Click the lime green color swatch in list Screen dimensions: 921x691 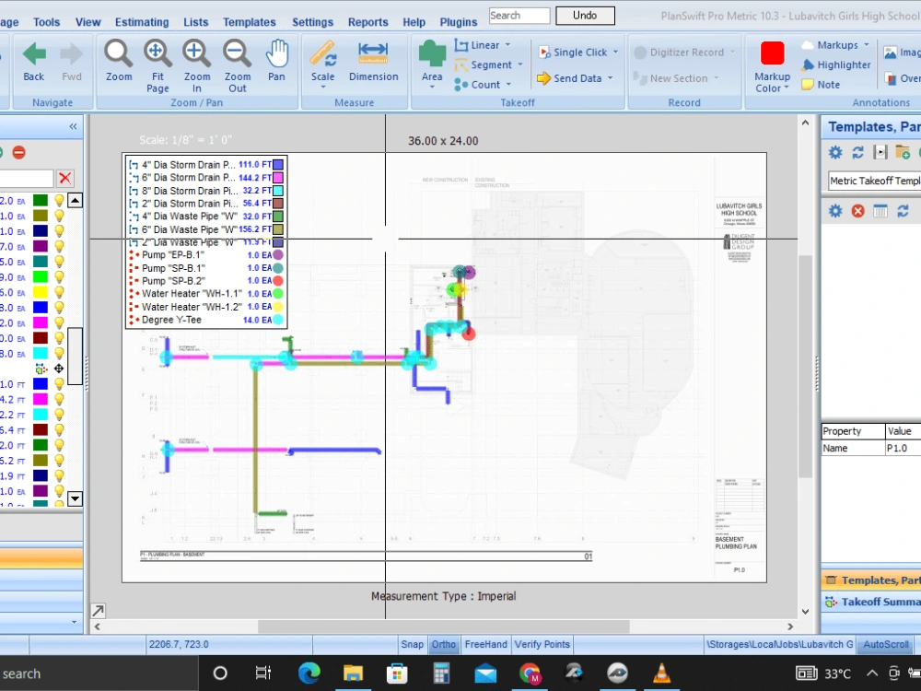point(41,276)
